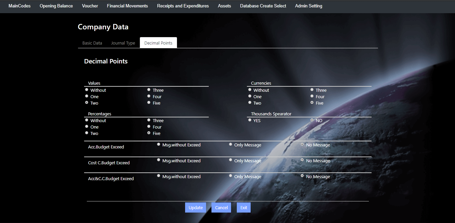Screen dimensions: 455x223
Task: Click the Percentages group label
Action: point(100,114)
